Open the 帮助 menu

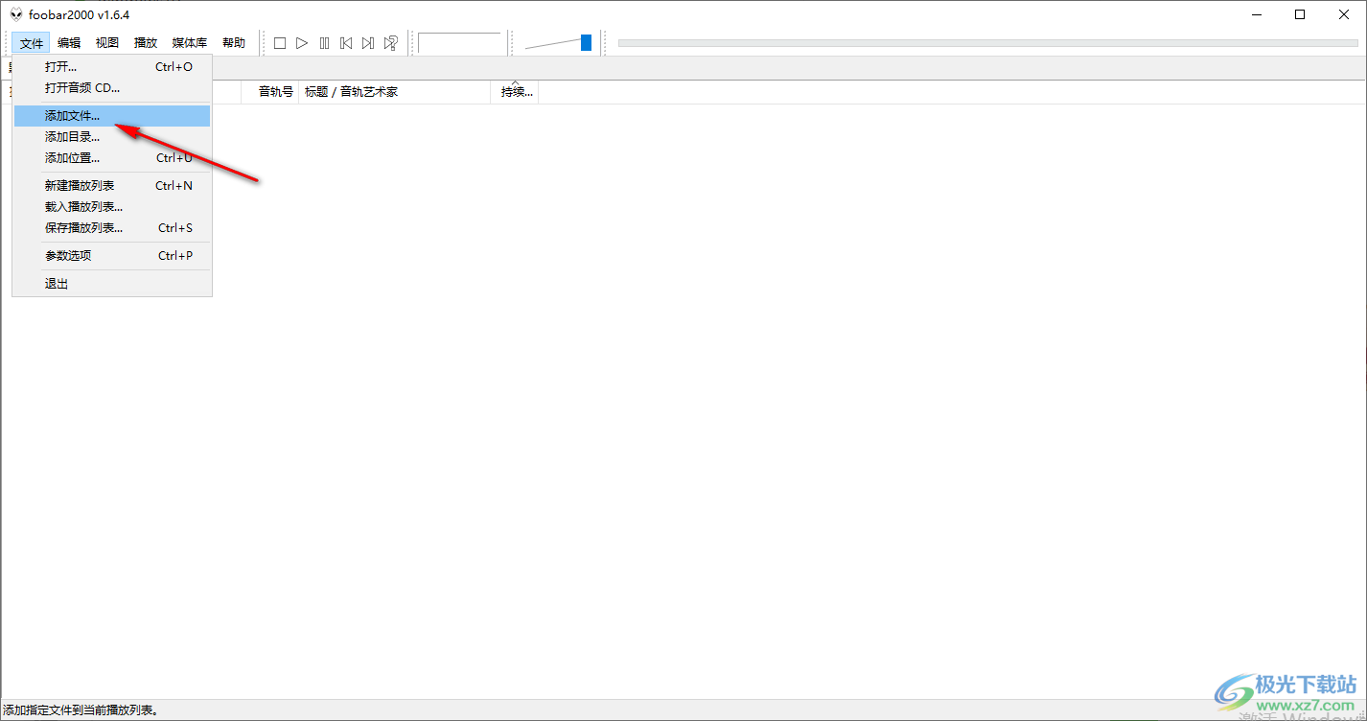(234, 43)
